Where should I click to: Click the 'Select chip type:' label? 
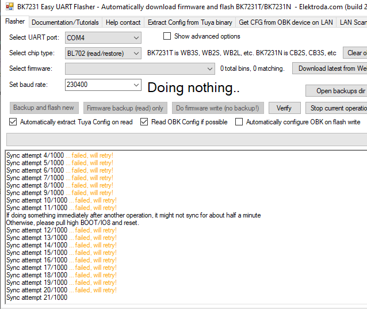32,53
